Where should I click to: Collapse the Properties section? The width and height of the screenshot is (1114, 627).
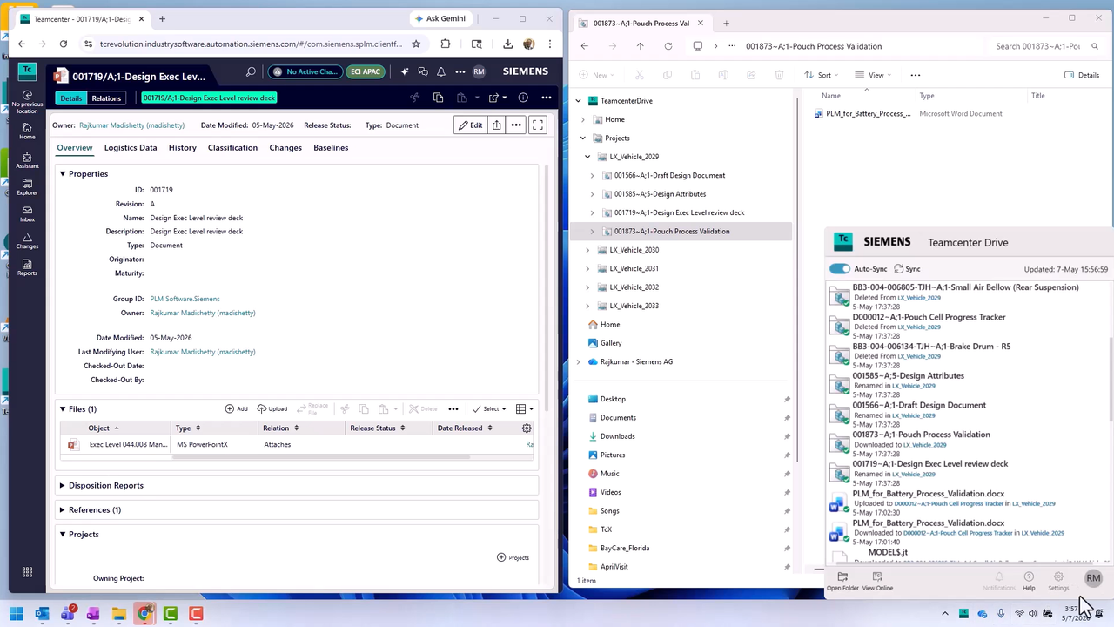63,174
